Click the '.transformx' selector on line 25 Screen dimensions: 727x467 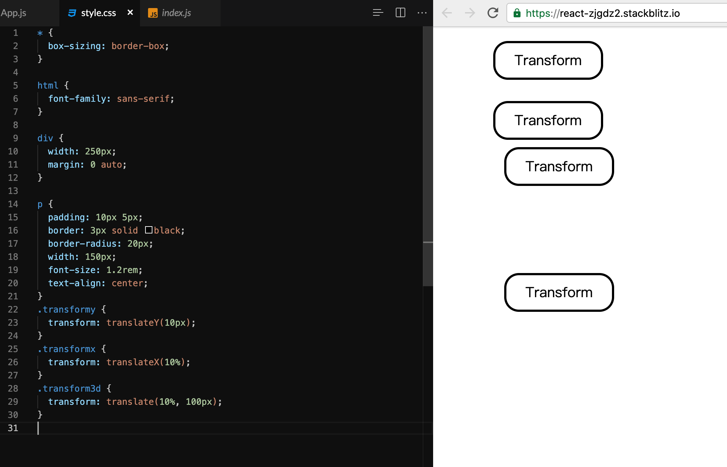click(66, 349)
